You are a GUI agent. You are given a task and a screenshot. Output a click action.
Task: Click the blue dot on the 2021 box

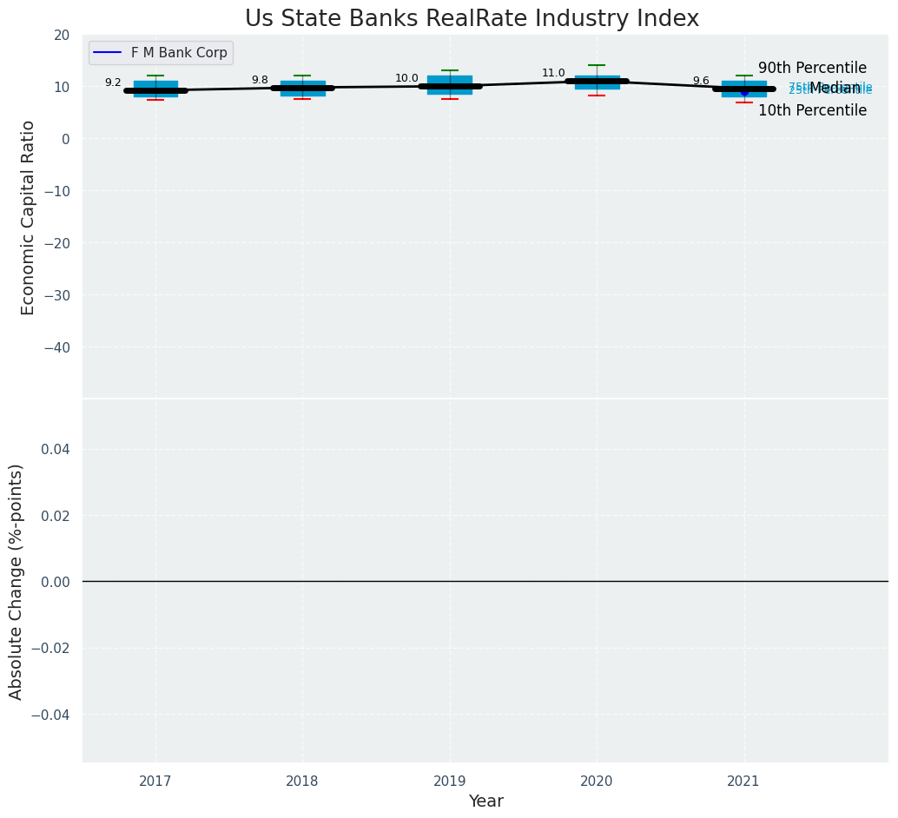[x=744, y=91]
